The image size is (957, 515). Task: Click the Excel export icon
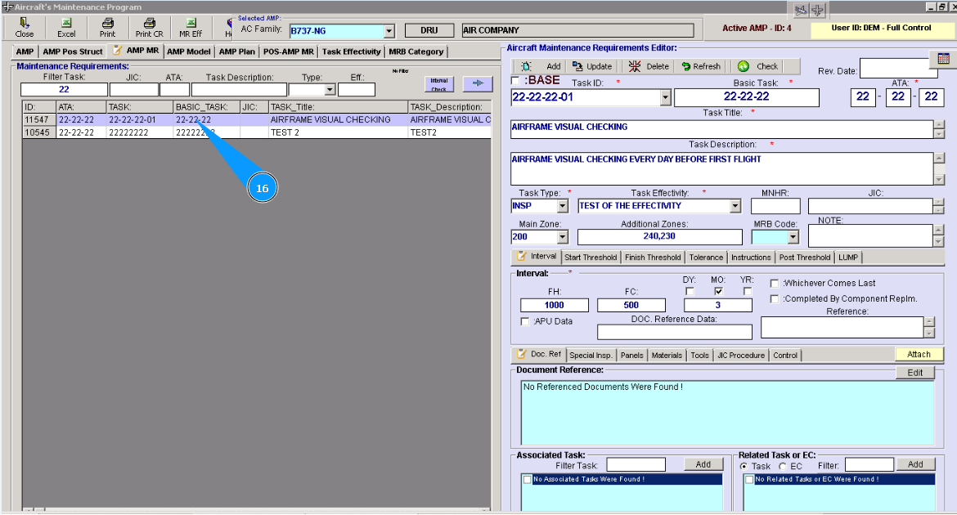[x=66, y=27]
